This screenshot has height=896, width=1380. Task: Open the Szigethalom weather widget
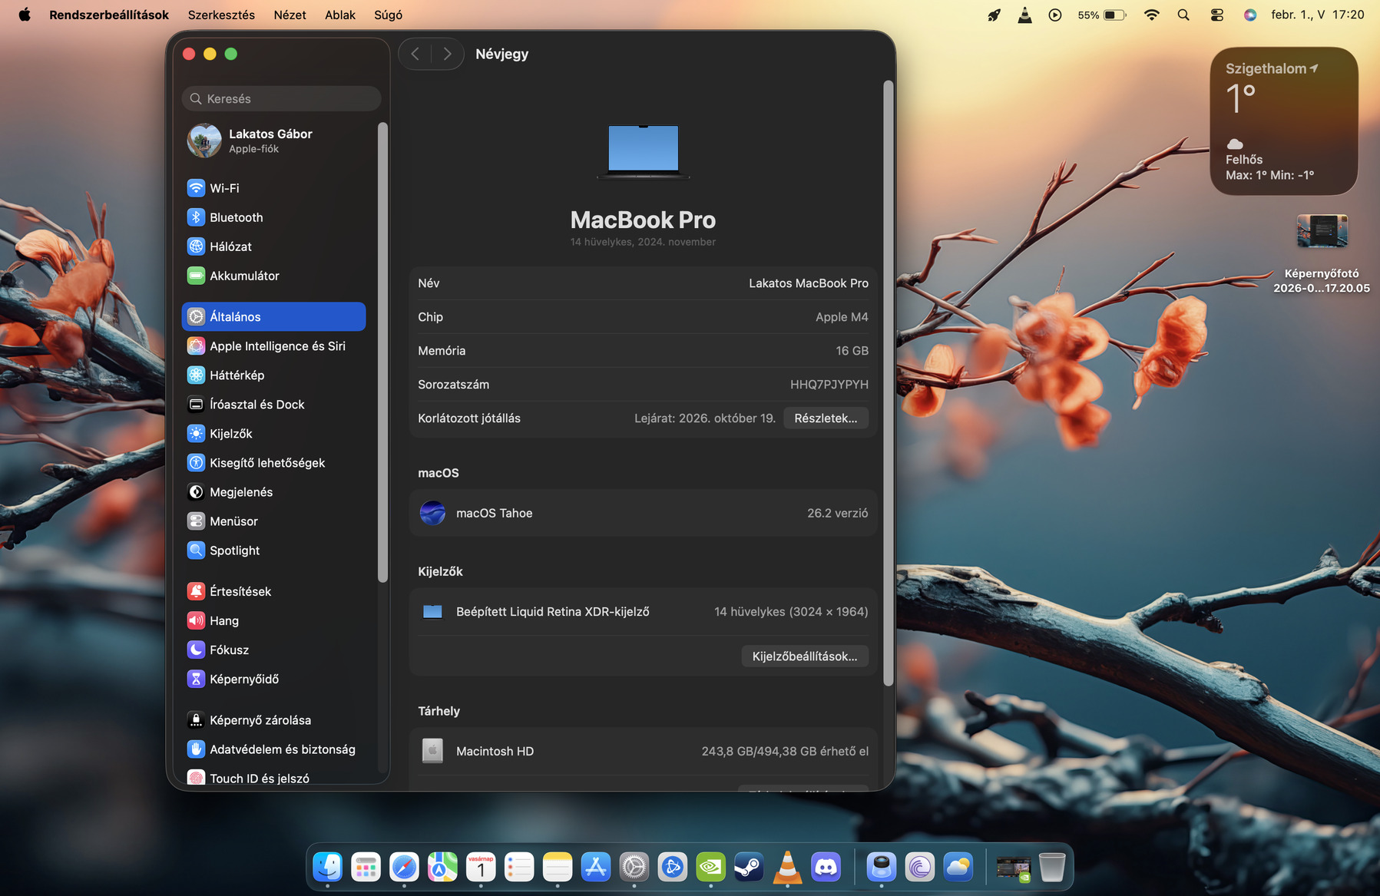1284,121
